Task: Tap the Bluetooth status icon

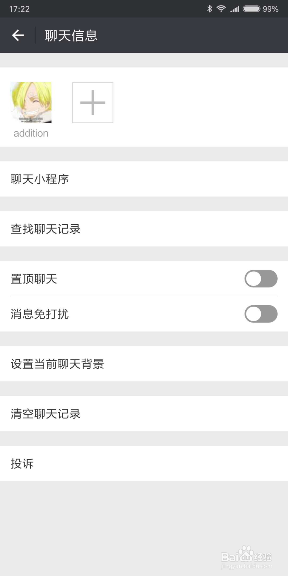Action: (x=210, y=9)
